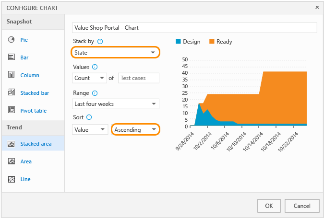Open the State stack-by dropdown

pyautogui.click(x=115, y=52)
